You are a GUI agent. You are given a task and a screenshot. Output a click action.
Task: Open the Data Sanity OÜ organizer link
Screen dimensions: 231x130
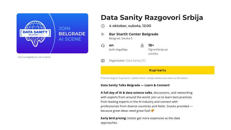[136, 61]
